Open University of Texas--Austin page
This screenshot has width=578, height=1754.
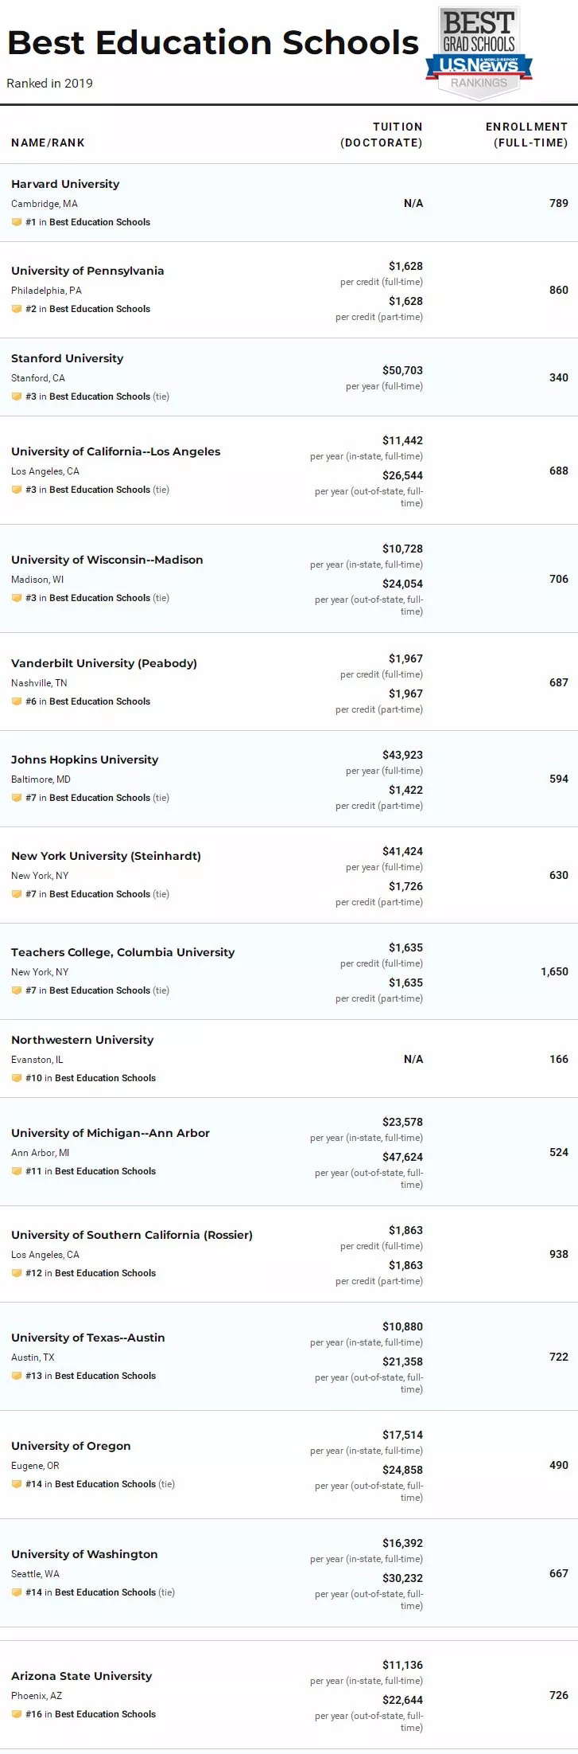(x=88, y=1338)
